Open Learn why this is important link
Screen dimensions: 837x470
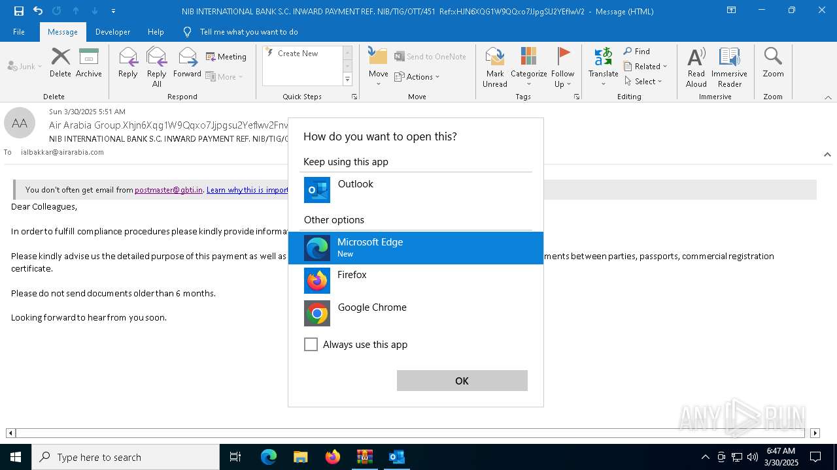click(x=247, y=190)
